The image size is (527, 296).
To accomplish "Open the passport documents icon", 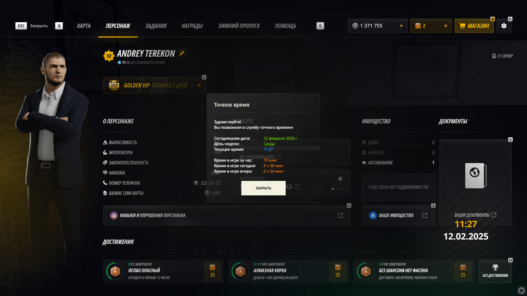I will click(476, 176).
